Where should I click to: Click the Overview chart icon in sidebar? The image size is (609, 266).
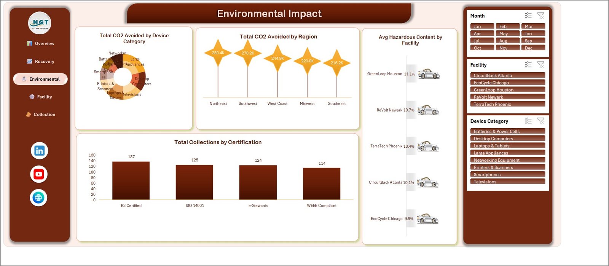tap(30, 43)
